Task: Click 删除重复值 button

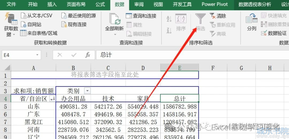Action: click(275, 24)
